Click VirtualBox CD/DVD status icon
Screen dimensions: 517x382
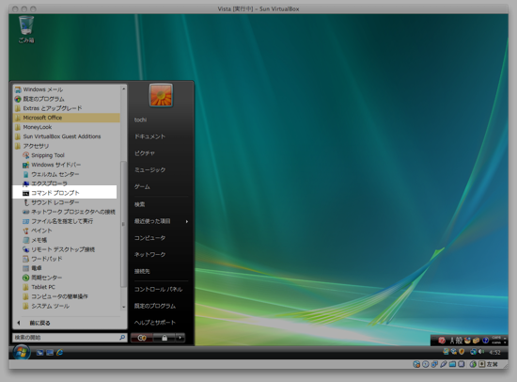pos(426,364)
